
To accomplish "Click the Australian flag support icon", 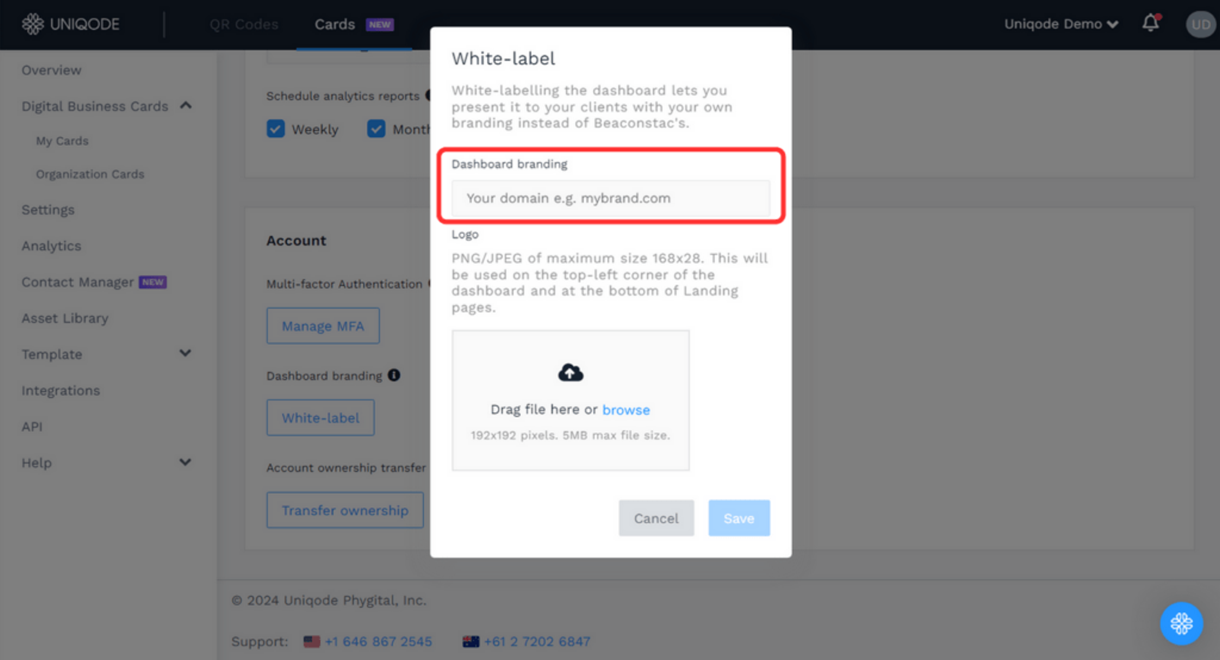I will 471,642.
